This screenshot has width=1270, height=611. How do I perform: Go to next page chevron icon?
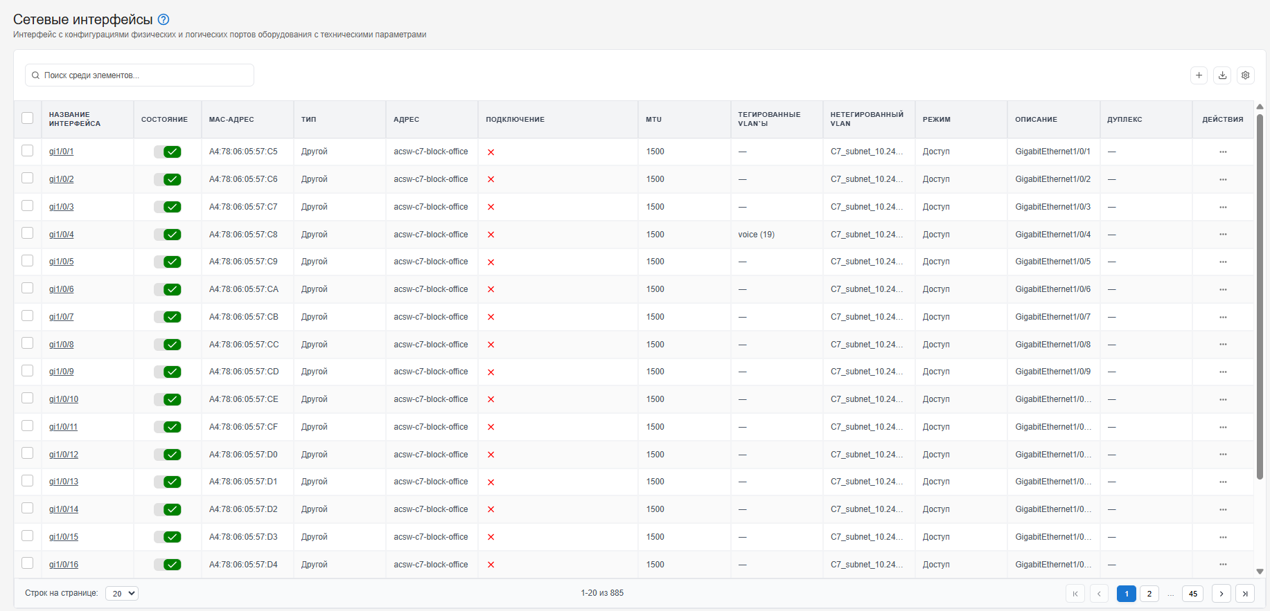[1222, 594]
